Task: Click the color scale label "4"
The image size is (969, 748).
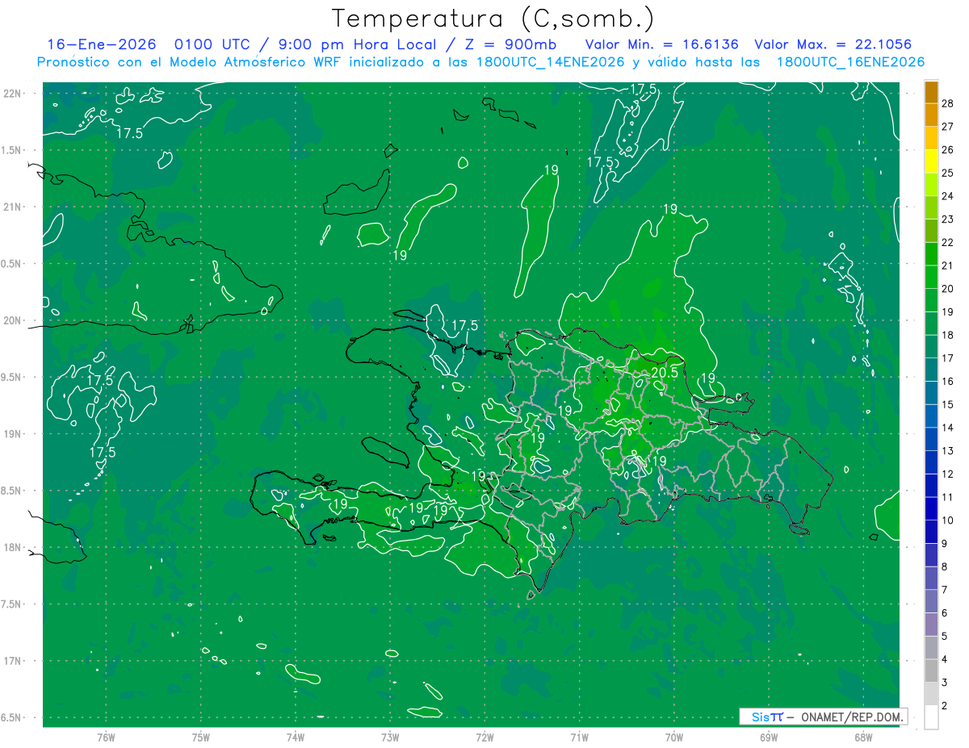Action: 945,659
